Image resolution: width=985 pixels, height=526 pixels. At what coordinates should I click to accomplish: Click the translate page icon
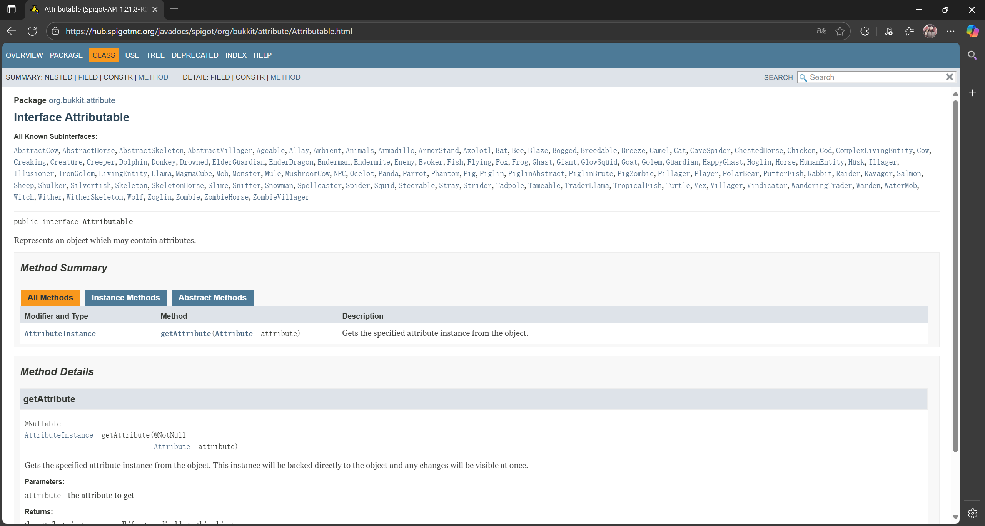pos(821,31)
